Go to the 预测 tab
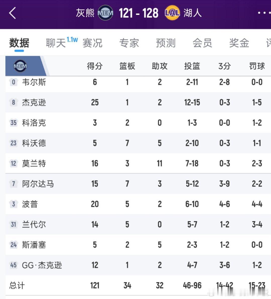The width and height of the screenshot is (271, 299). pyautogui.click(x=166, y=43)
